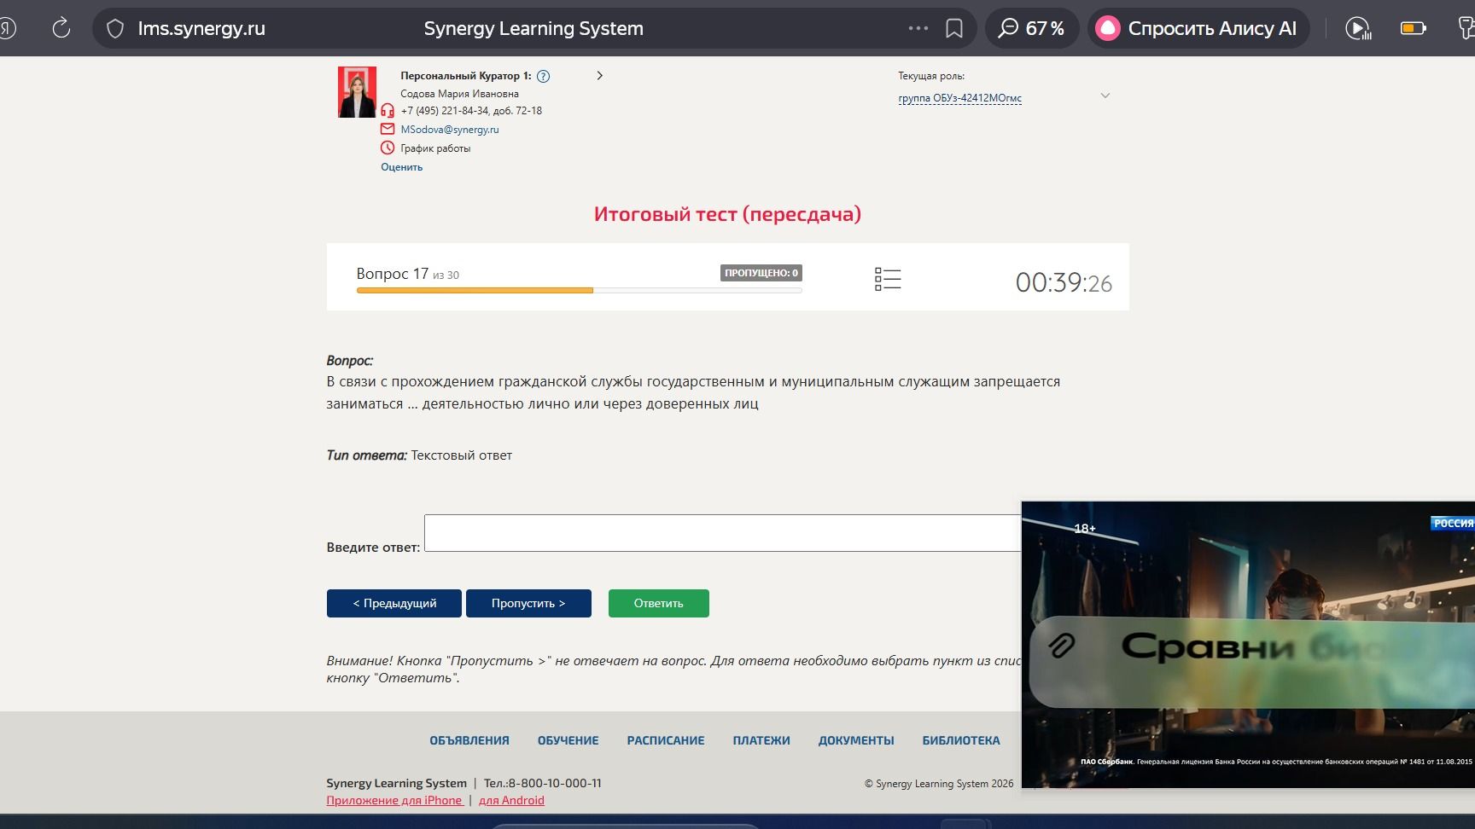Focus the answer text input field
1475x829 pixels.
pos(722,533)
